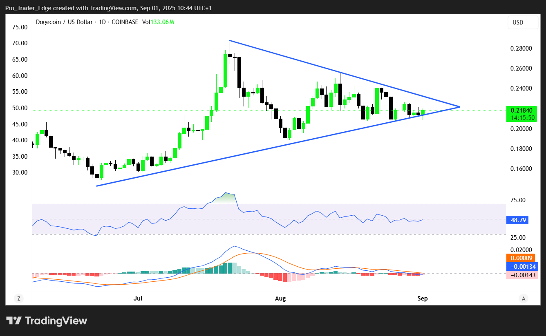Click the 0.16000 price axis label
Viewport: 546px width, 336px height.
tap(521, 169)
